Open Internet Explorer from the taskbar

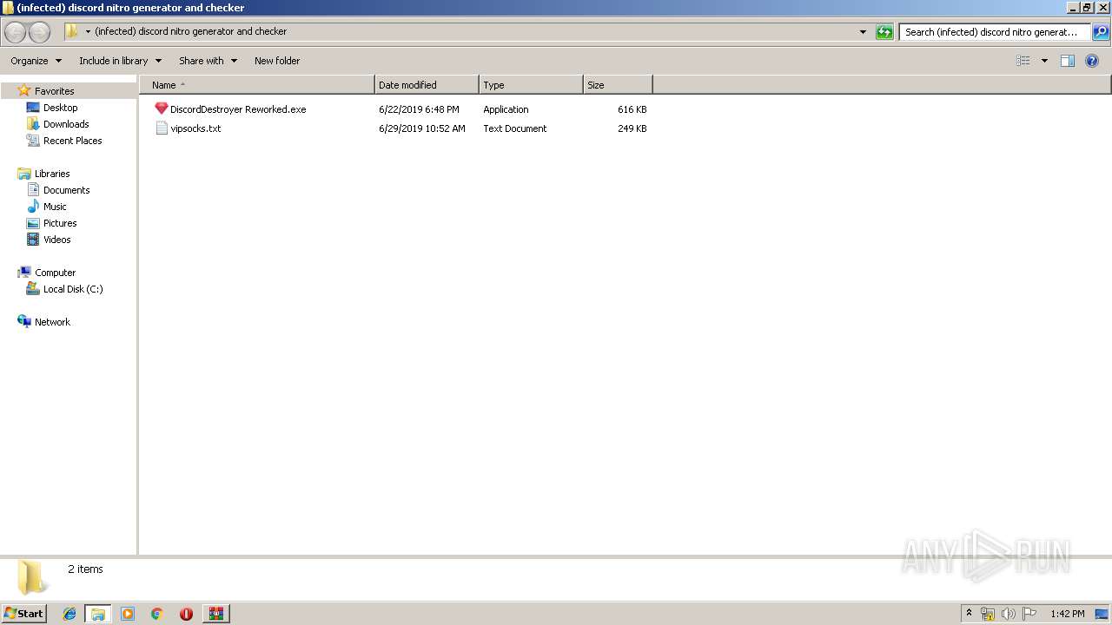[x=69, y=614]
